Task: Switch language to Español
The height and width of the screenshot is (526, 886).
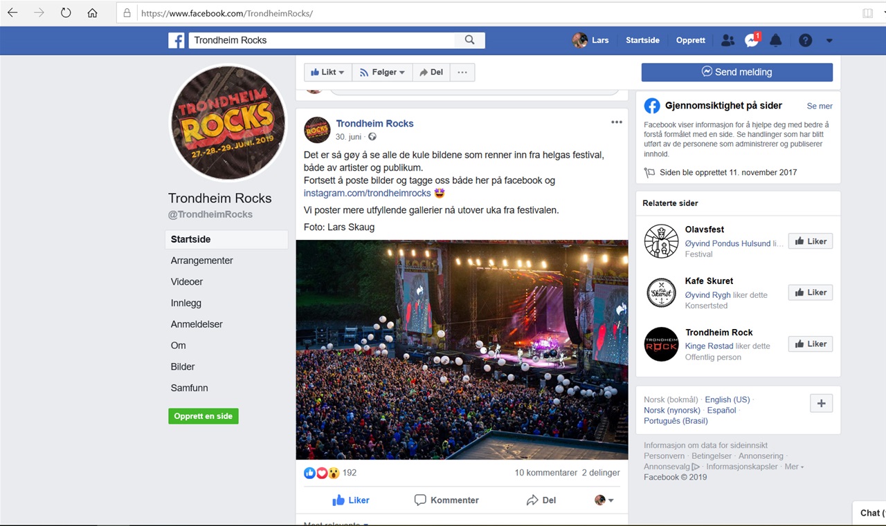Action: coord(721,410)
